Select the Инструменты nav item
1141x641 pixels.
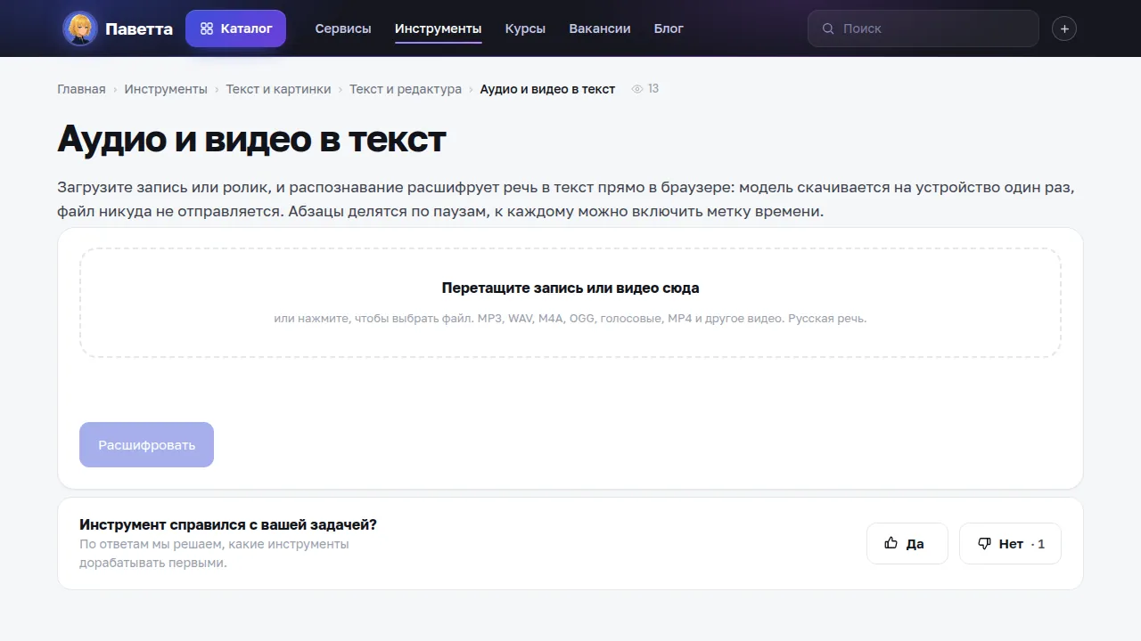[439, 28]
